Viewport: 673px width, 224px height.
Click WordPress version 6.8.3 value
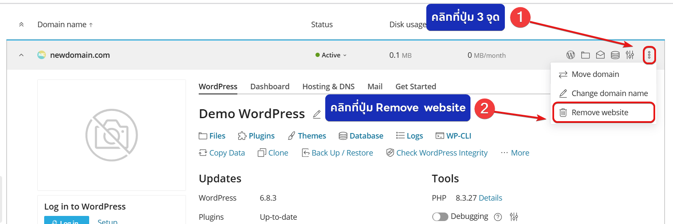click(x=268, y=198)
